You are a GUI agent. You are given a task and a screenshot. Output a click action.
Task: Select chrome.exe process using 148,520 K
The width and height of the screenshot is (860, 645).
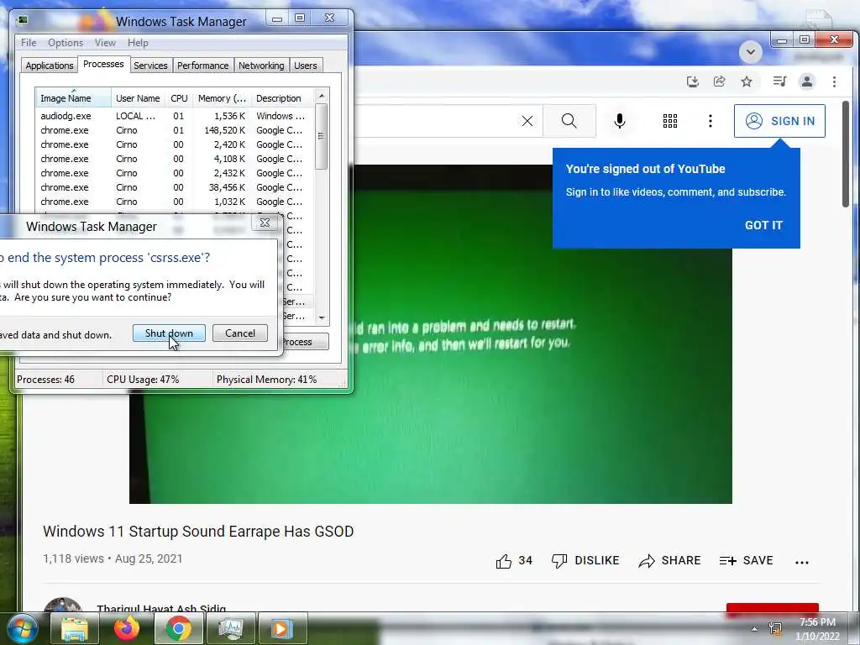click(175, 130)
